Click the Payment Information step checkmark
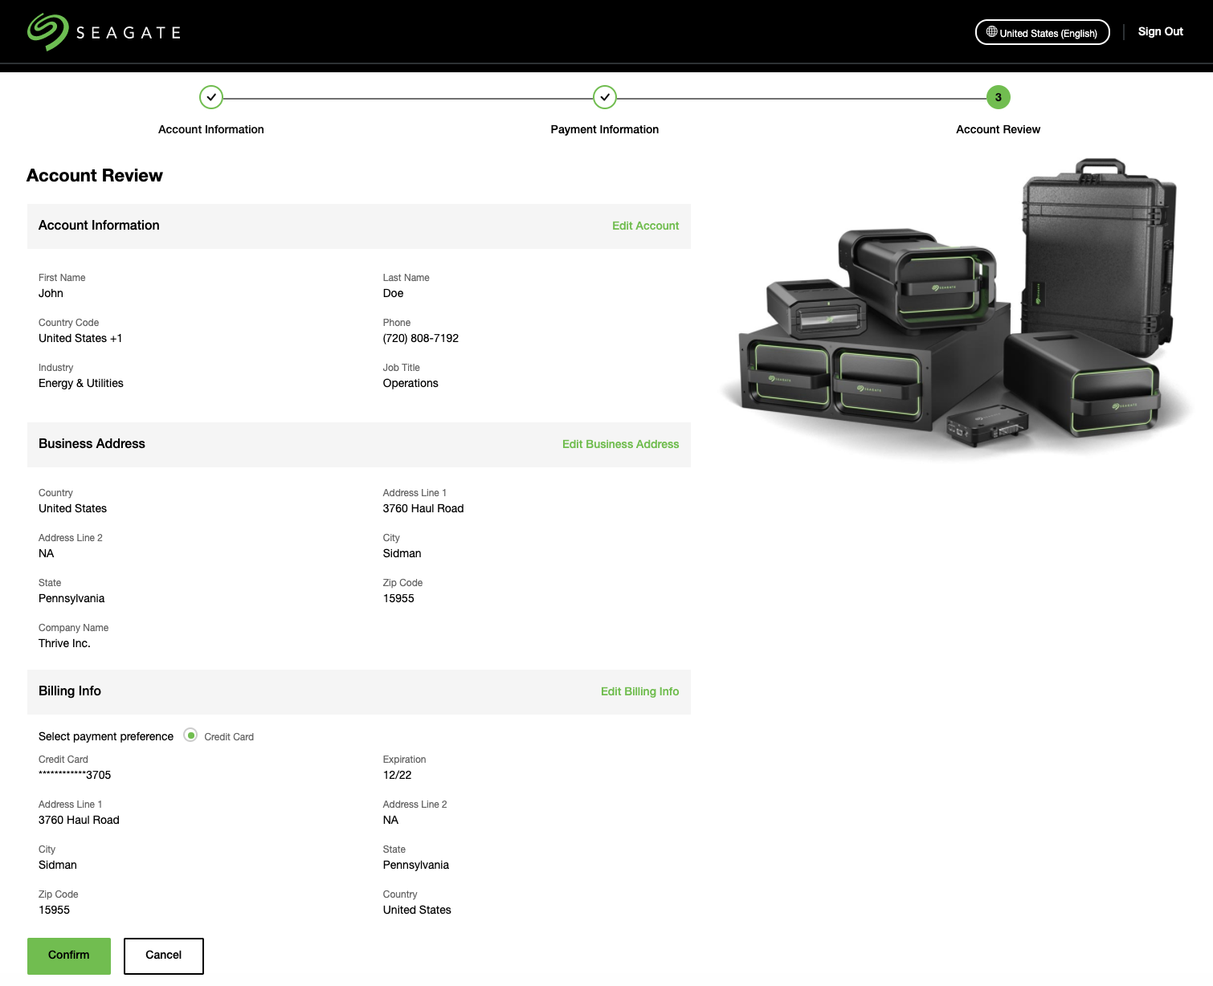This screenshot has height=986, width=1213. (605, 97)
